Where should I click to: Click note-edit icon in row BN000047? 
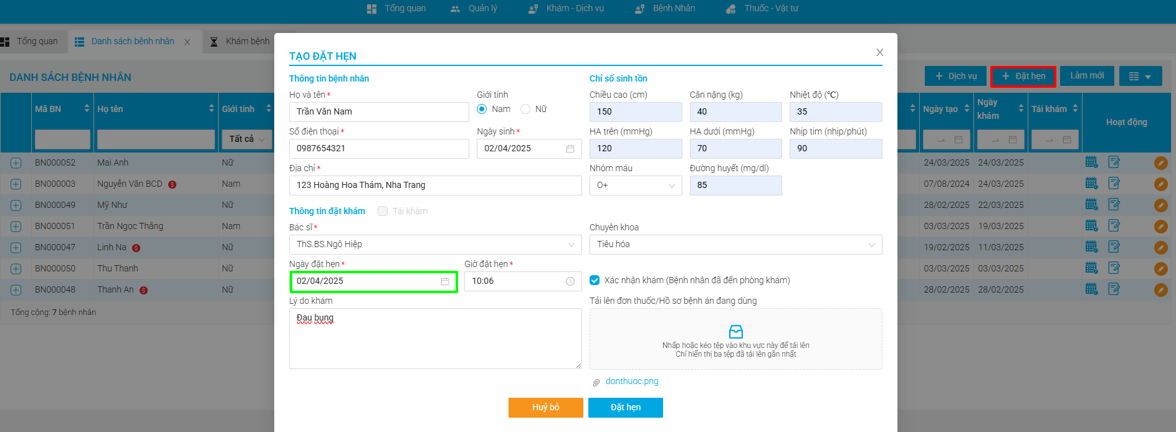click(1114, 247)
